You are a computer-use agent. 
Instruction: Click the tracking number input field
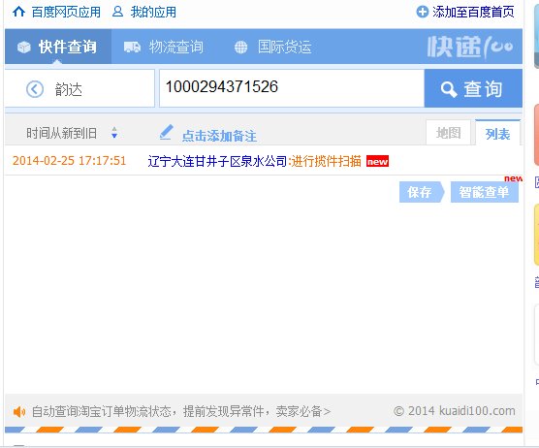[292, 88]
